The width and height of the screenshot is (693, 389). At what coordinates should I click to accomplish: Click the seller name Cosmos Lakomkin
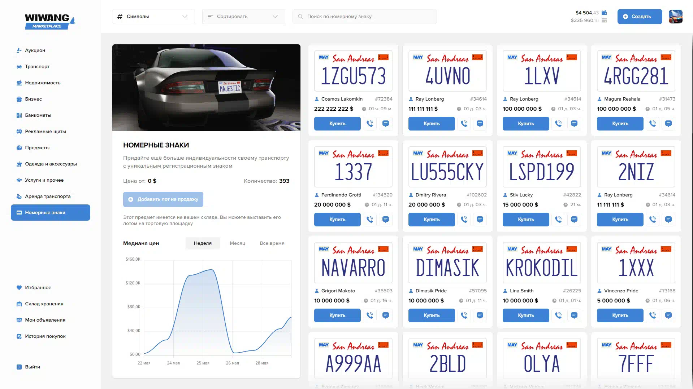click(342, 99)
